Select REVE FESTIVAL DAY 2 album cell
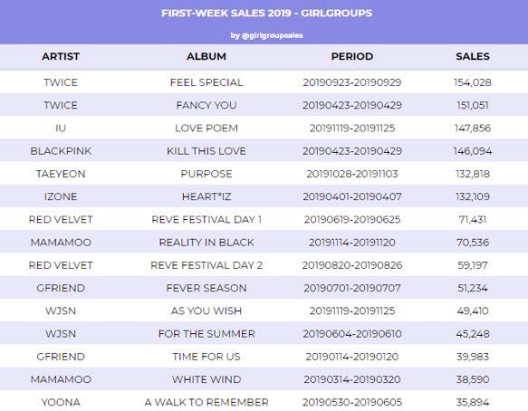528x411 pixels. tap(206, 265)
